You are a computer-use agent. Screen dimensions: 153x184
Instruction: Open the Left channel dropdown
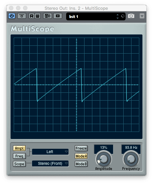[50, 152]
